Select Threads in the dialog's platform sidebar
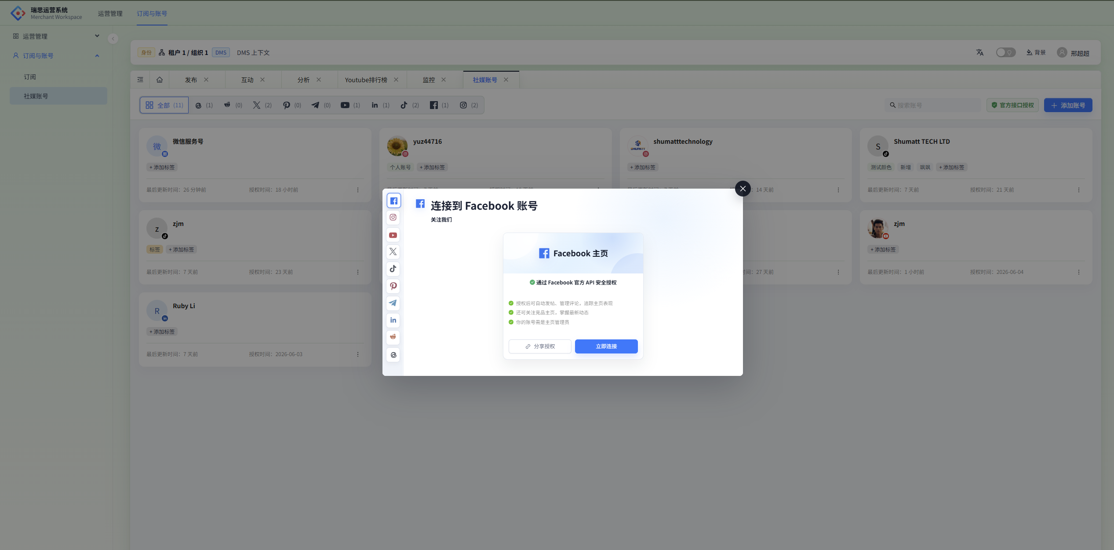 click(393, 355)
